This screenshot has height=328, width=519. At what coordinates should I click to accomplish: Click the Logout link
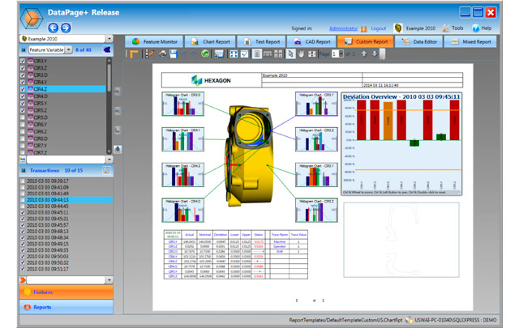(x=379, y=28)
